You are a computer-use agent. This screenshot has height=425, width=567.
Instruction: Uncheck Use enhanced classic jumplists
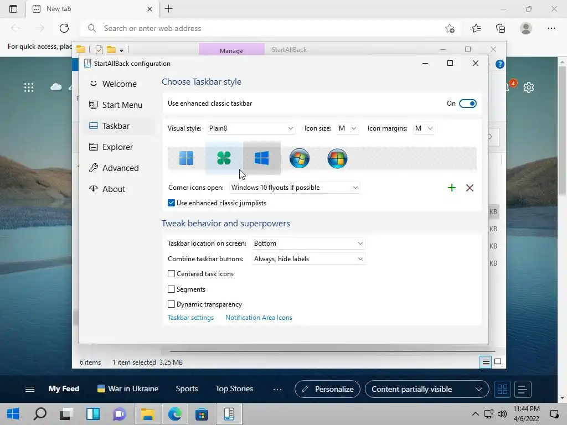(x=172, y=203)
